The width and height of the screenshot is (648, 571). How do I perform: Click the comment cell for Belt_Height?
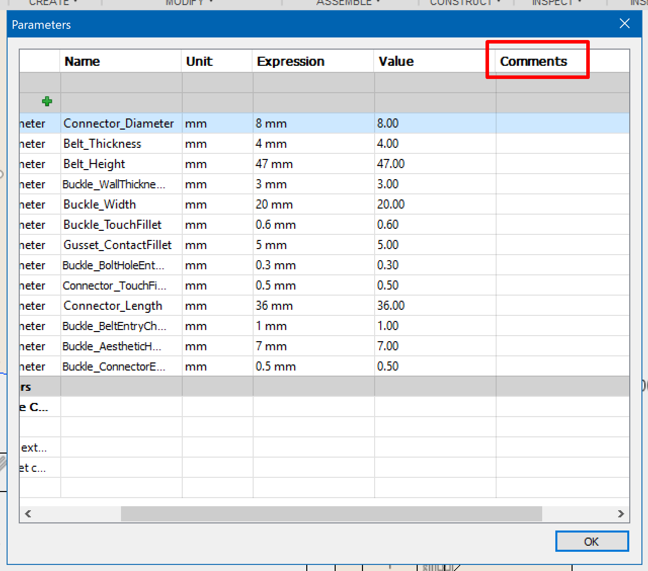(x=562, y=164)
